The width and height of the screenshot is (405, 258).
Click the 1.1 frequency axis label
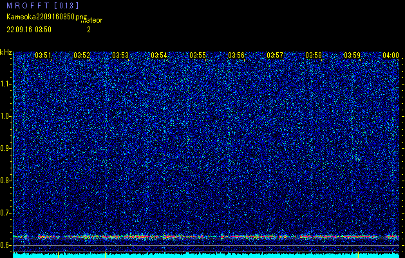coord(6,84)
